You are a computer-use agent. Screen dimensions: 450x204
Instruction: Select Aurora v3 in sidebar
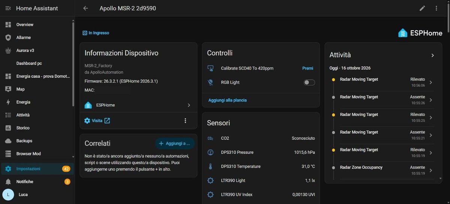click(x=37, y=50)
